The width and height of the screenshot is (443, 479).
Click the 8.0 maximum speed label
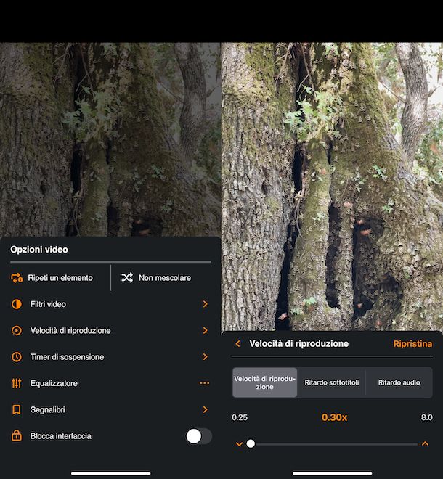[x=427, y=417]
